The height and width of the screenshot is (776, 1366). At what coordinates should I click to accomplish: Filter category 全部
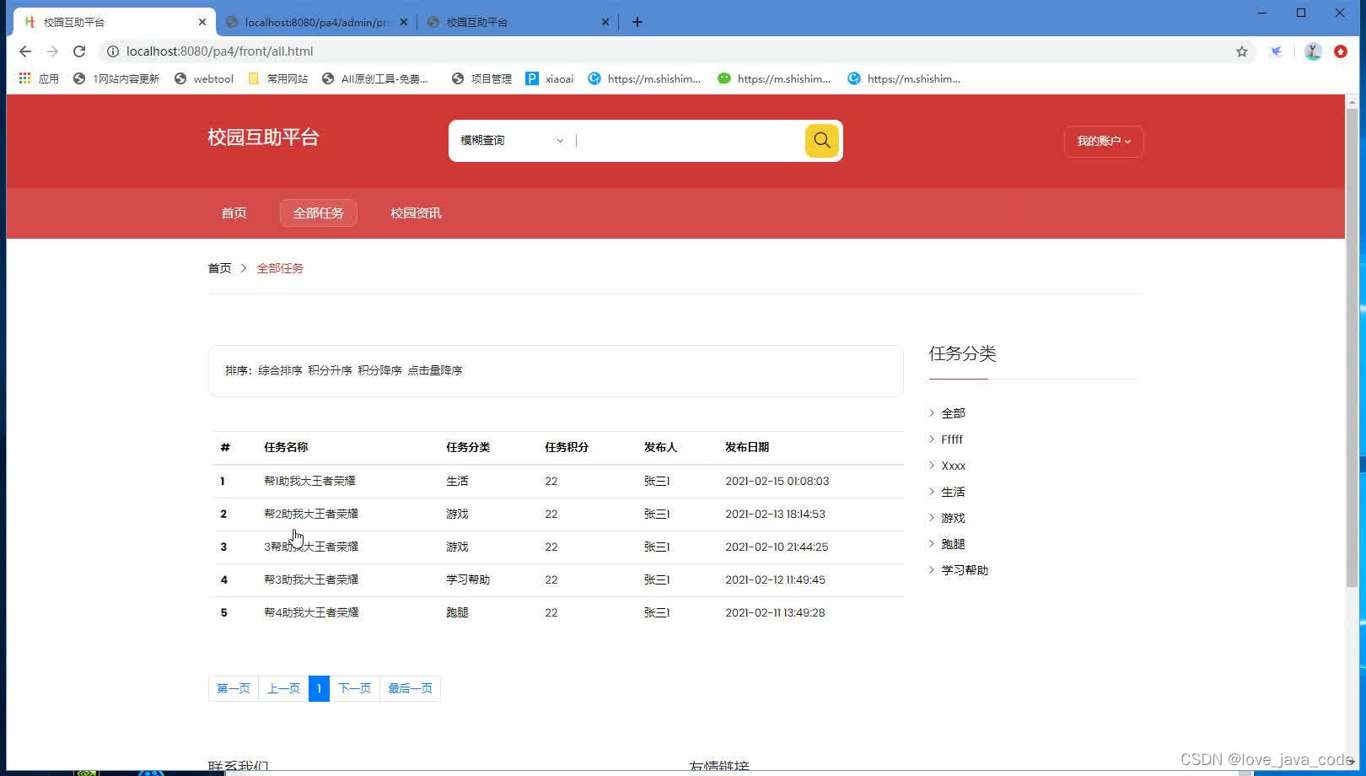tap(953, 413)
